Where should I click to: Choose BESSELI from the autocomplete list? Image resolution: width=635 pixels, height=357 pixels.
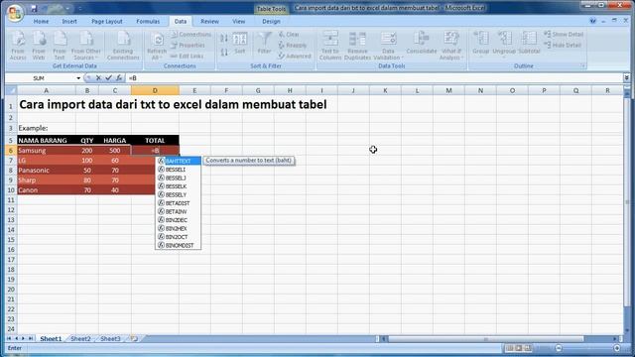179,170
